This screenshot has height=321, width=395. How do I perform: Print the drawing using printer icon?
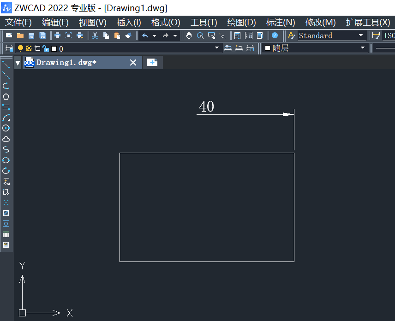click(57, 36)
